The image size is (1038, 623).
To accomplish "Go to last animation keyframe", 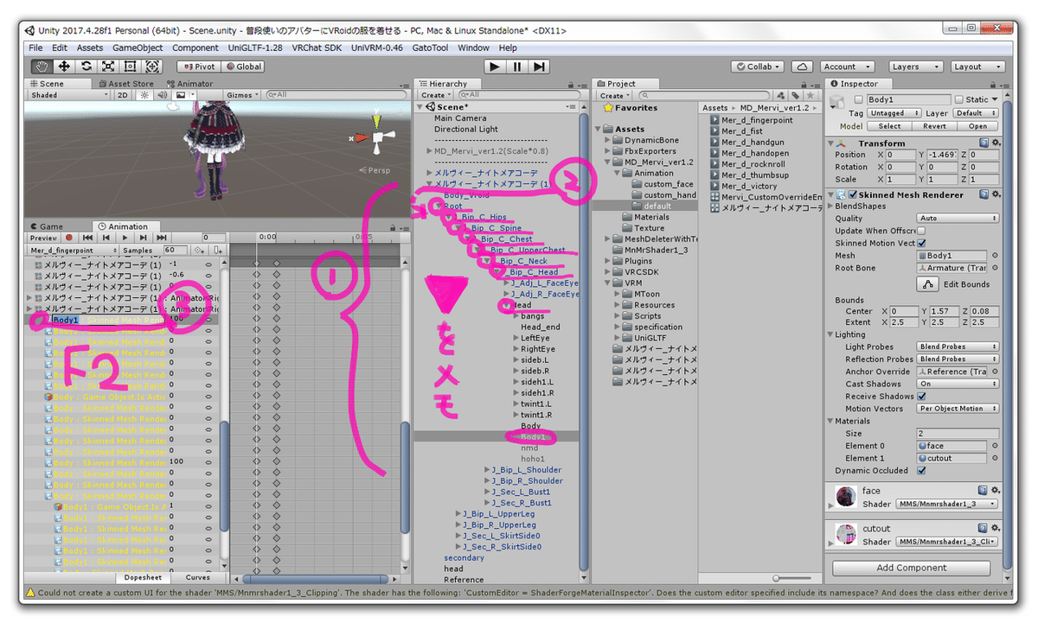I will (163, 238).
